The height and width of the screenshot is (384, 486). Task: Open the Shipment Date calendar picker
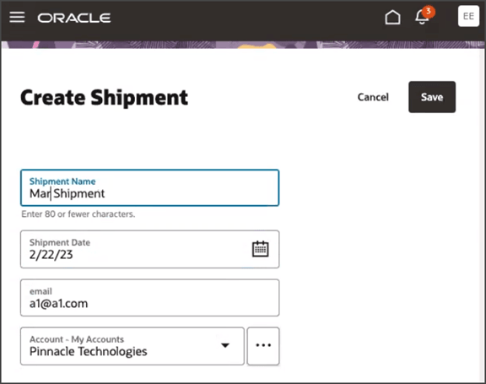pos(260,249)
